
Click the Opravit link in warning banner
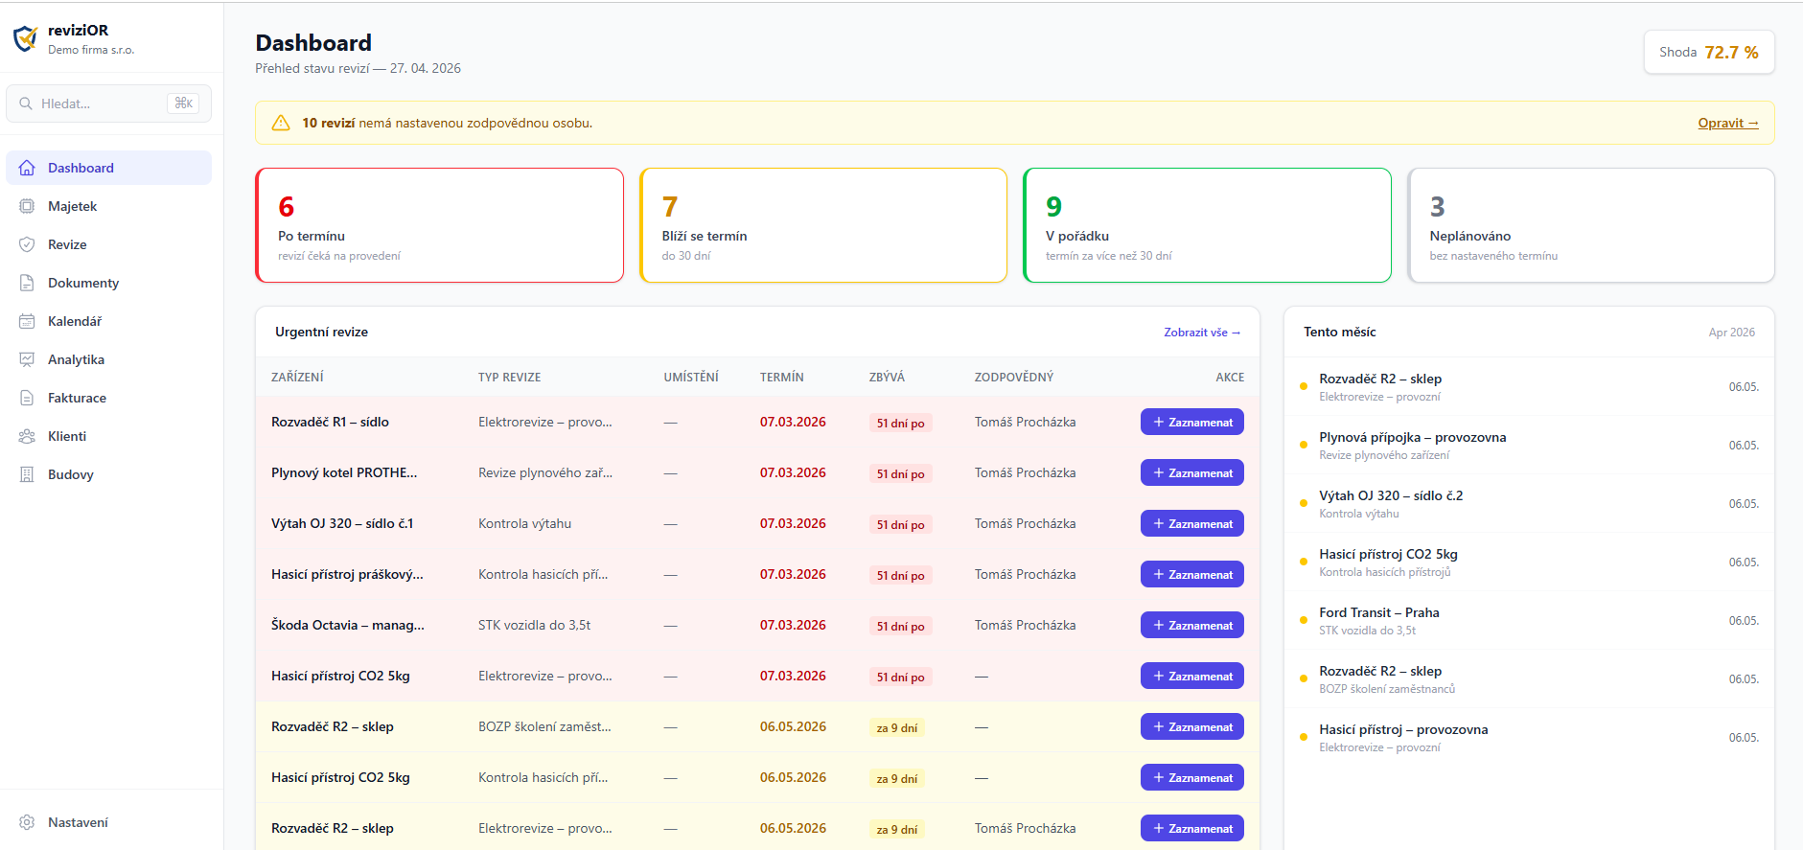pyautogui.click(x=1727, y=123)
